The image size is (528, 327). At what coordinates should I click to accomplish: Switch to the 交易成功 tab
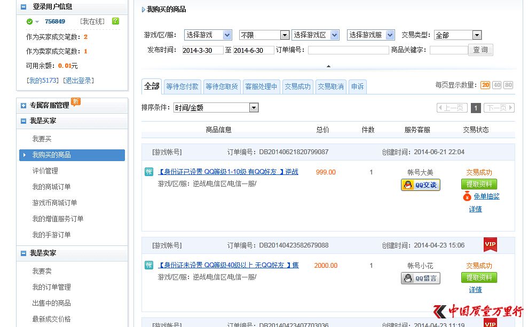[297, 86]
